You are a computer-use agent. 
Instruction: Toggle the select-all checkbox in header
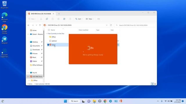click(x=49, y=30)
